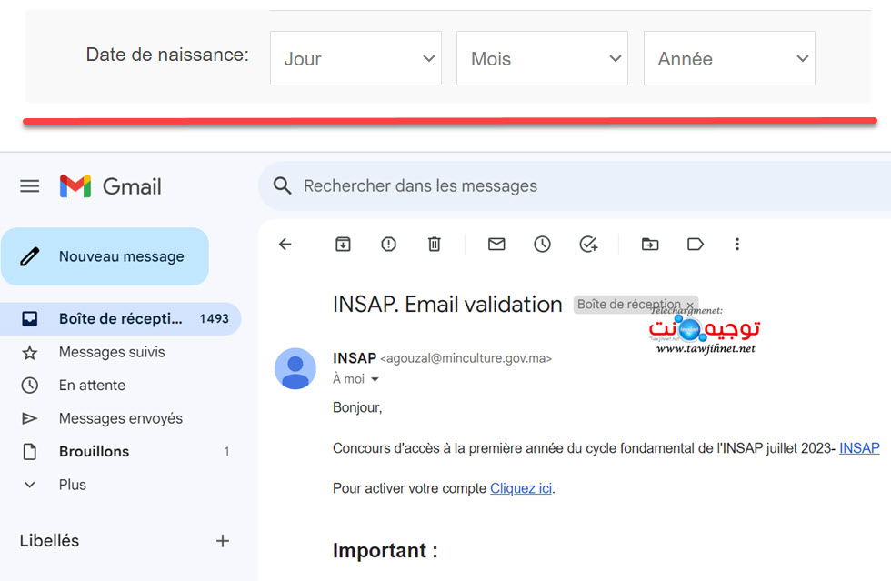
Task: Open the Mois dropdown
Action: click(x=542, y=58)
